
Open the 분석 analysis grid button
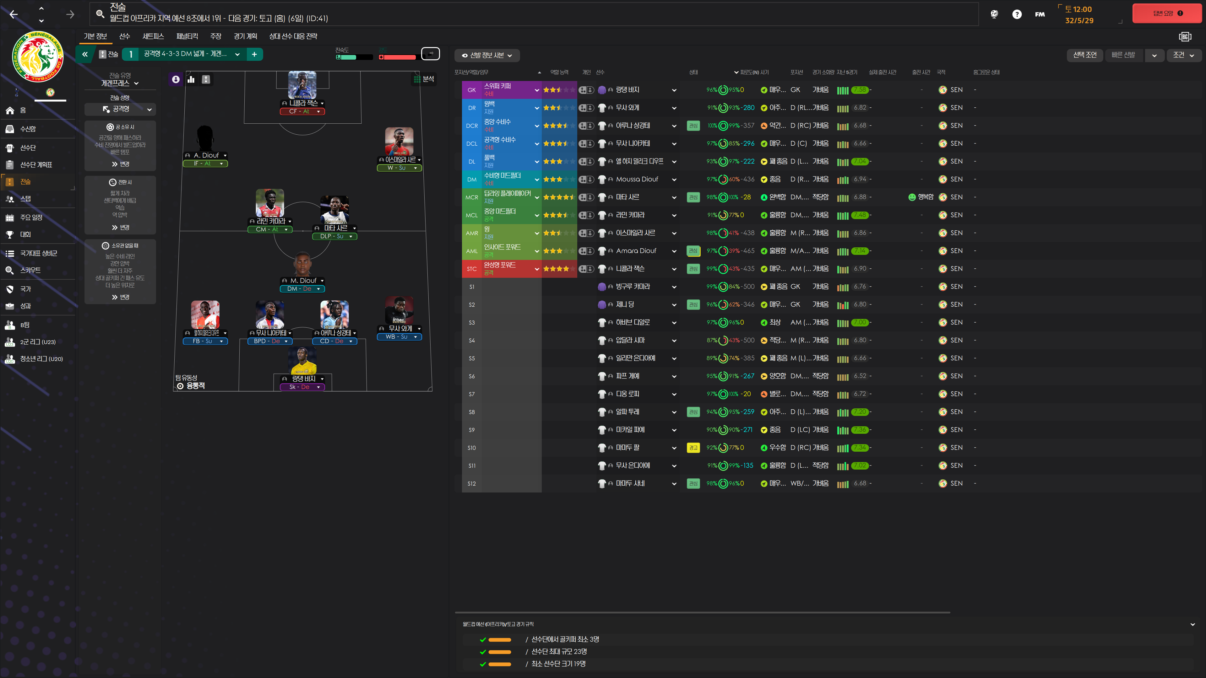pyautogui.click(x=424, y=79)
